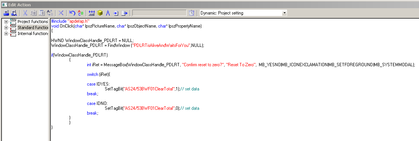Click the alarm clock trigger icon
This screenshot has width=419, height=141.
point(192,13)
